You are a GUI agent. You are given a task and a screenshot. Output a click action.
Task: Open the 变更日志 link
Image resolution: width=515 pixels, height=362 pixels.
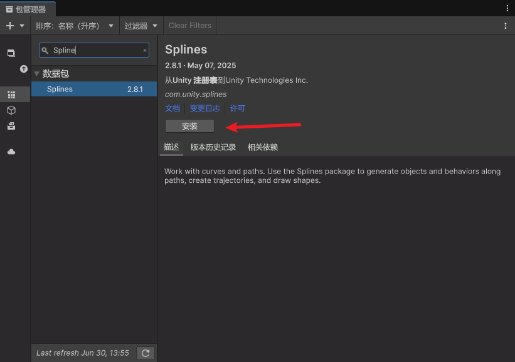pos(205,108)
